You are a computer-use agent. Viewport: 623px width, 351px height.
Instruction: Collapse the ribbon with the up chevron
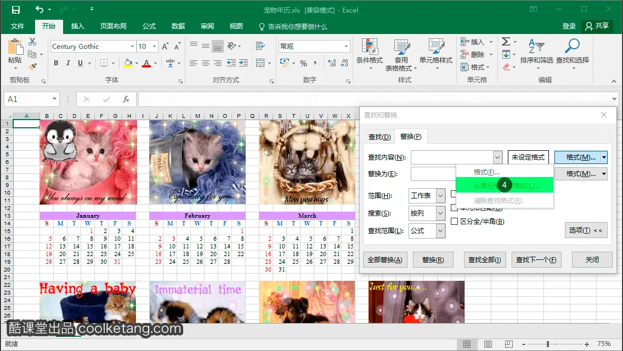pyautogui.click(x=614, y=81)
